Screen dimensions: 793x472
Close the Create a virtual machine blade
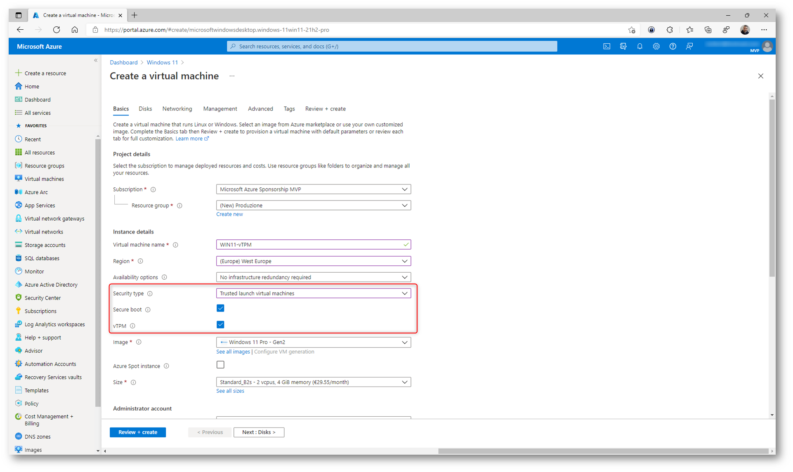point(761,76)
